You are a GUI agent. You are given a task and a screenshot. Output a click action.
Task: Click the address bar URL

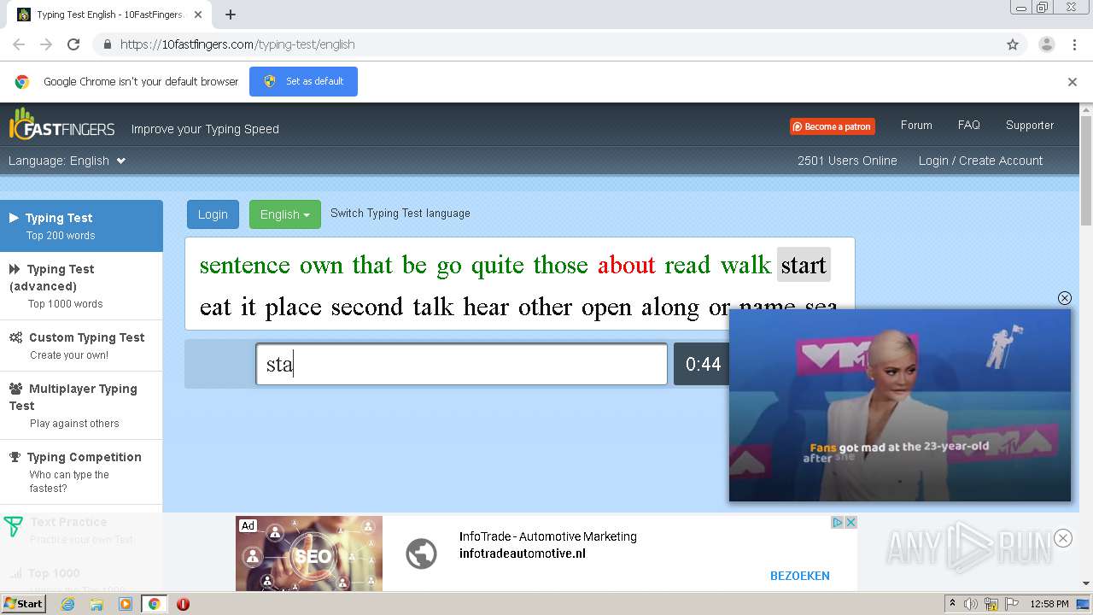[237, 44]
